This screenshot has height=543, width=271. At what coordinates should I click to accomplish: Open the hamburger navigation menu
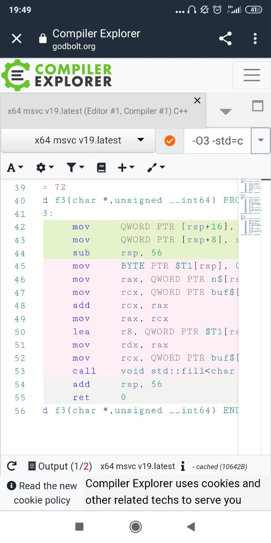252,75
